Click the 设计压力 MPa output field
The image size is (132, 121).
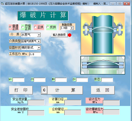(x=111, y=103)
